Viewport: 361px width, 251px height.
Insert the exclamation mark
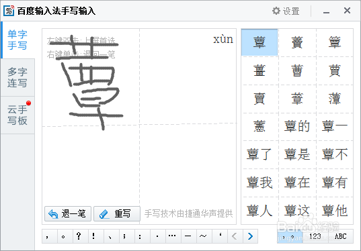[x=95, y=236]
